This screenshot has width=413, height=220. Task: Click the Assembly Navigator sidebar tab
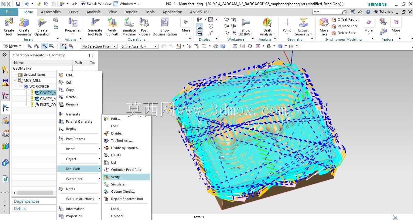point(5,70)
